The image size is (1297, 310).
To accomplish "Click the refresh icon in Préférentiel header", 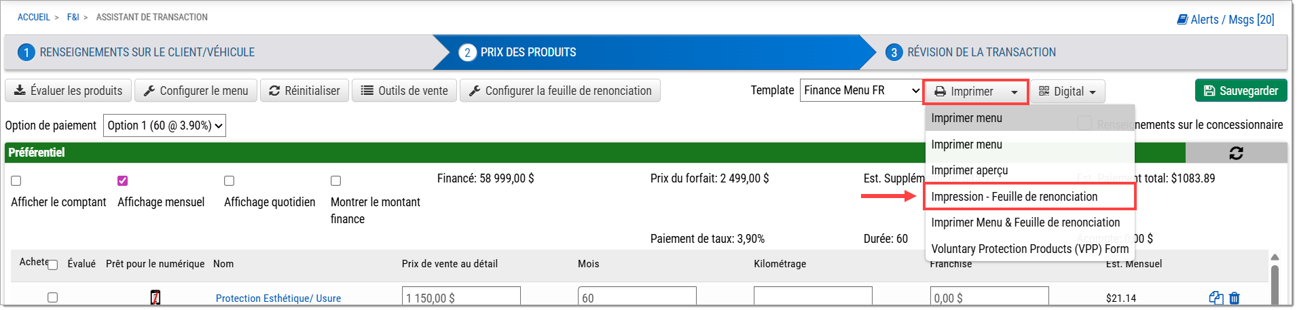I will [1236, 153].
